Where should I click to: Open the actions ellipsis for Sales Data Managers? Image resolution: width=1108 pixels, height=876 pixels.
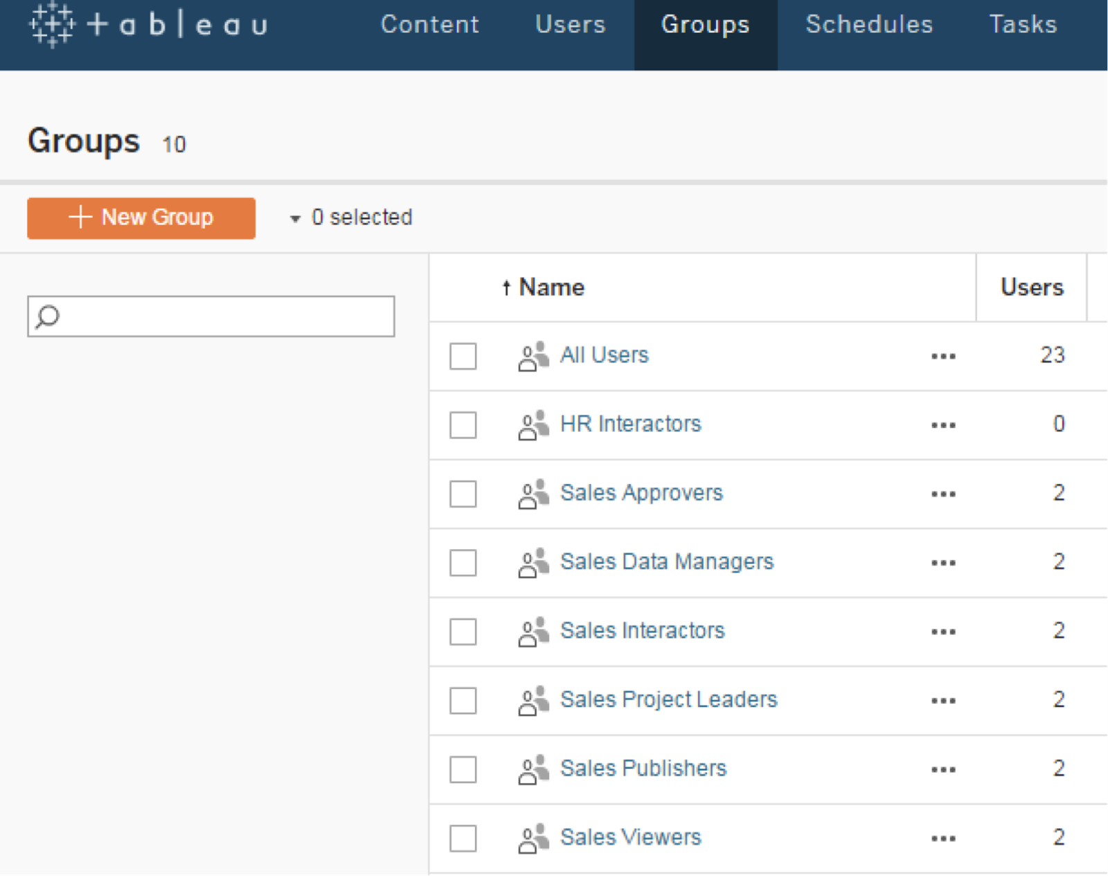(x=943, y=563)
